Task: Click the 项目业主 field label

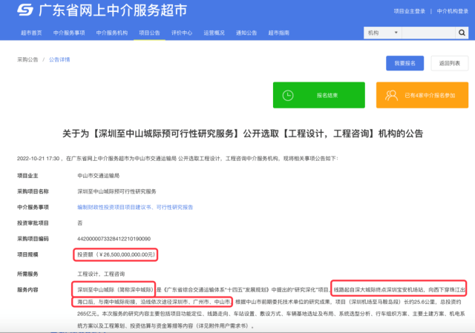Action: click(27, 176)
